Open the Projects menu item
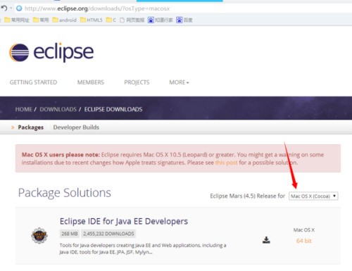352x271 pixels. (x=137, y=82)
